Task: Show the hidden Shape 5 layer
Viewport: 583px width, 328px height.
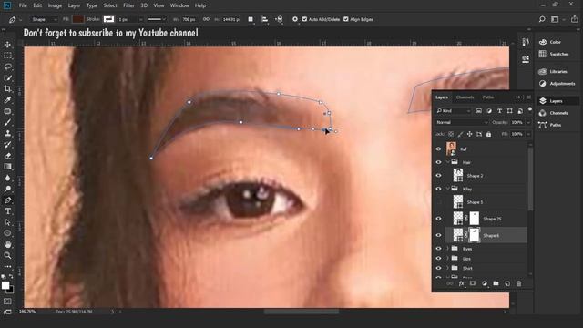Action: coord(438,202)
